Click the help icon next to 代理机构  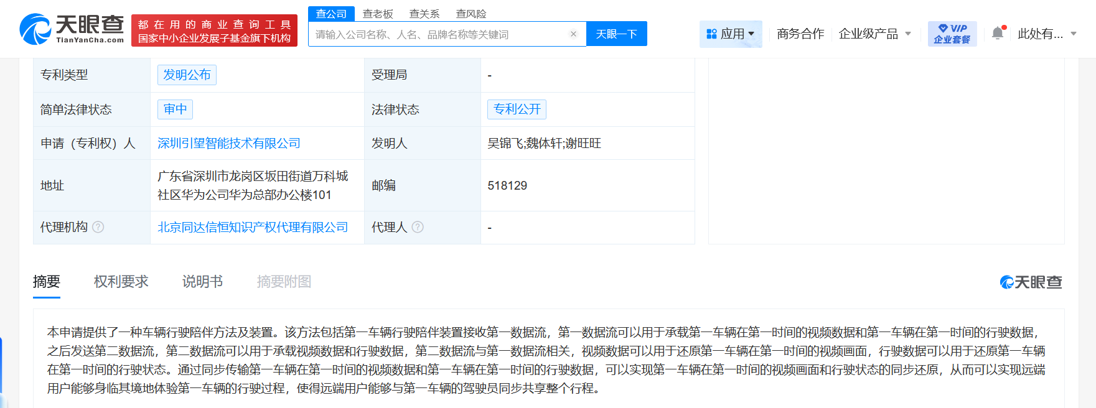pos(98,227)
